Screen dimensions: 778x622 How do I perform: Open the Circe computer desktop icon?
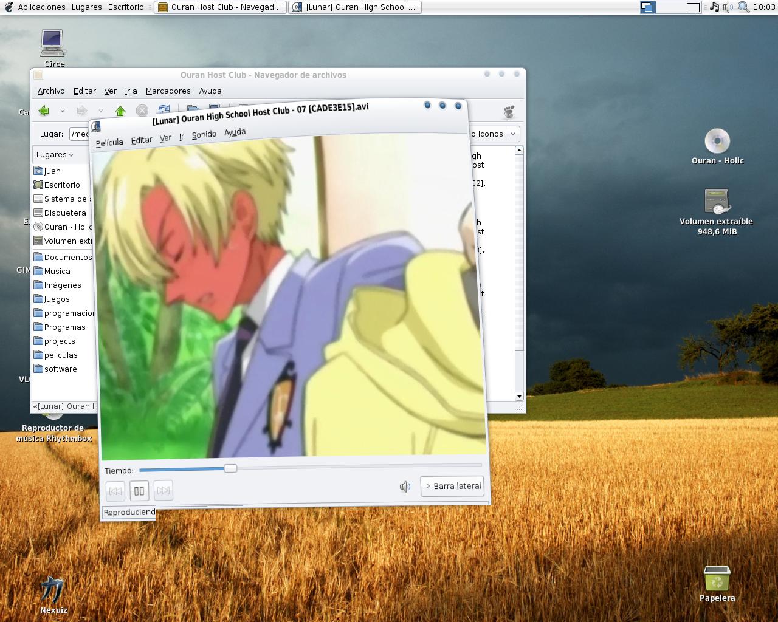pos(53,47)
